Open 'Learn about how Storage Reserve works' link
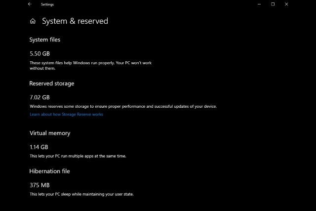 pos(66,114)
